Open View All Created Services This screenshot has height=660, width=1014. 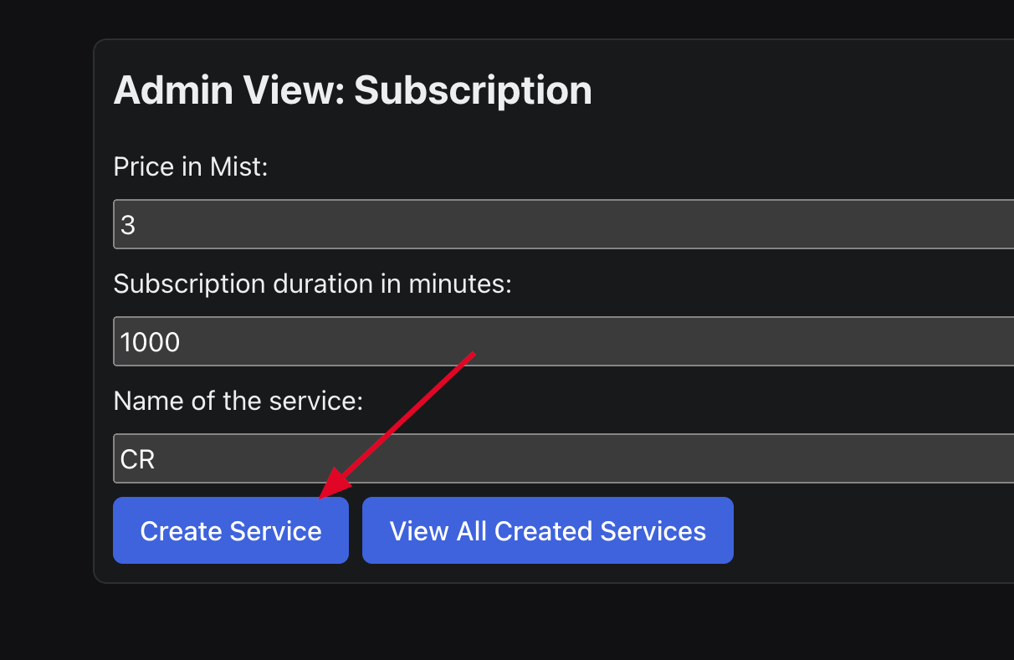coord(547,530)
